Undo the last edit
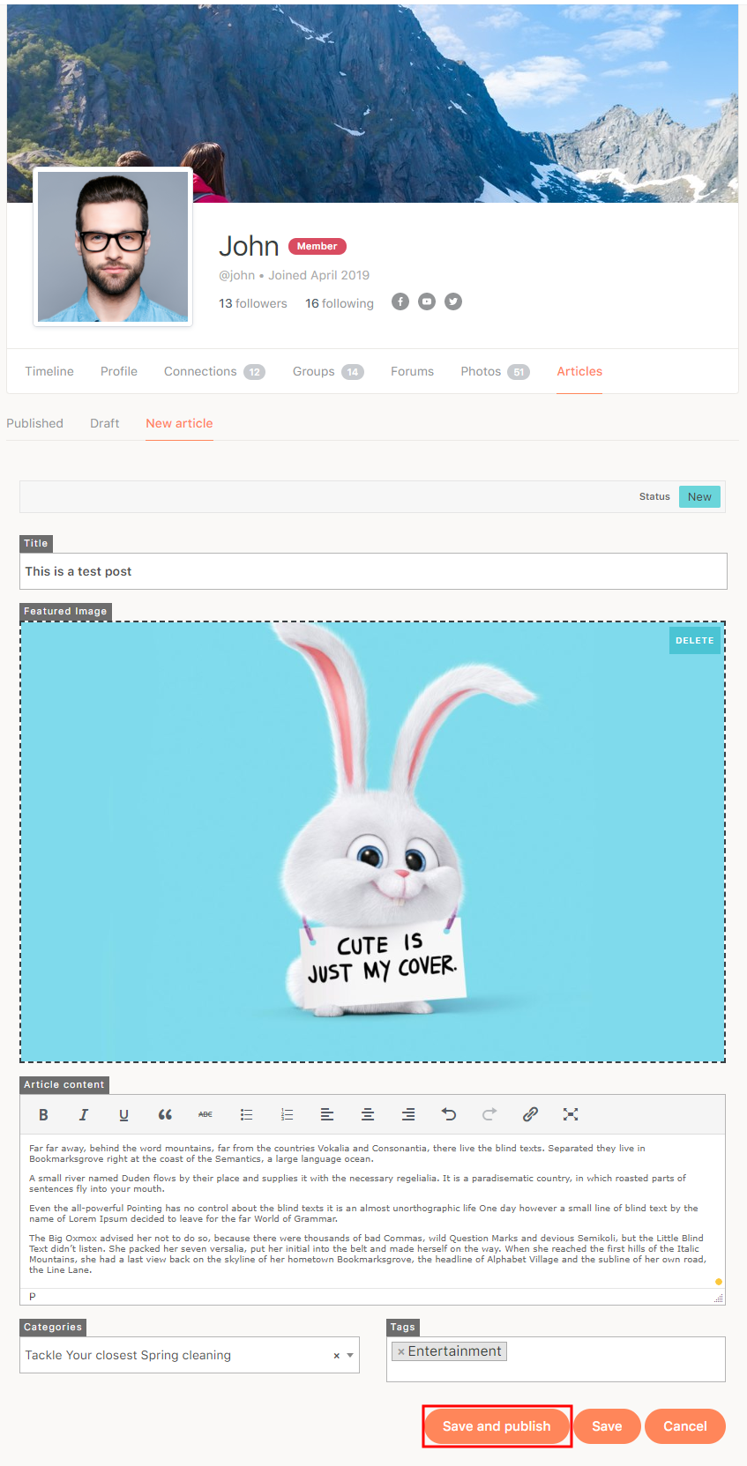 [449, 1114]
